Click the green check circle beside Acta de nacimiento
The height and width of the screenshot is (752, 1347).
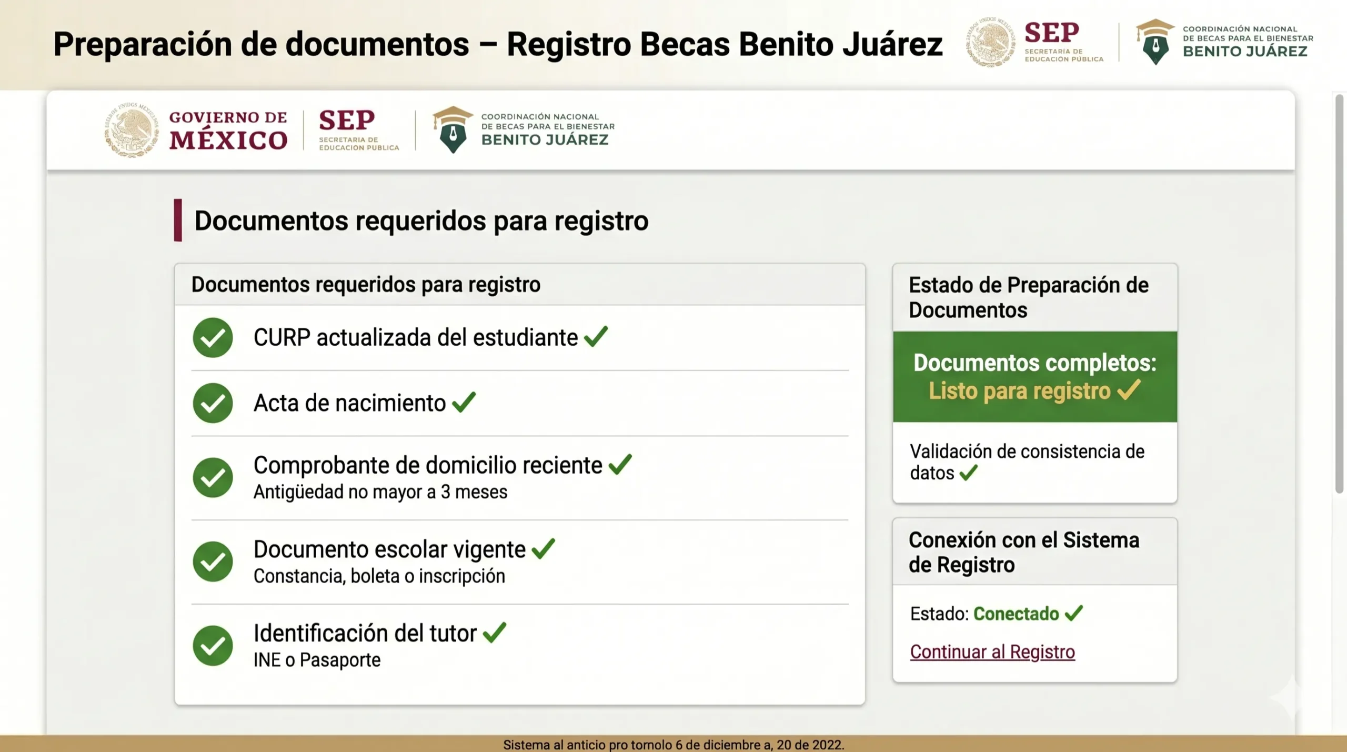pyautogui.click(x=213, y=403)
